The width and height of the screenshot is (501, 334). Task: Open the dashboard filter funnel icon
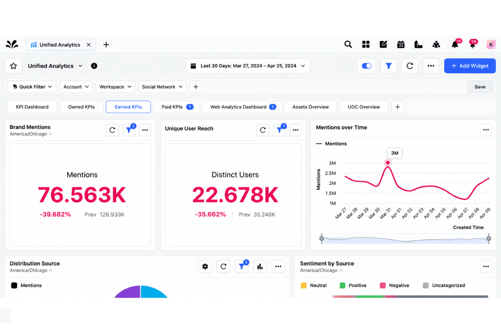point(389,66)
